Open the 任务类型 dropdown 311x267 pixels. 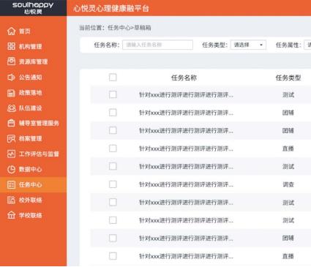point(248,45)
